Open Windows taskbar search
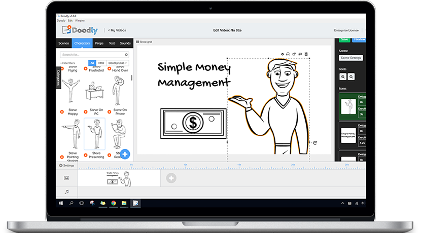 click(x=71, y=203)
